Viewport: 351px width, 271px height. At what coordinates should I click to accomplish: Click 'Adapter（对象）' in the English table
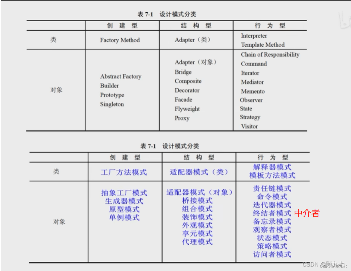tap(195, 62)
